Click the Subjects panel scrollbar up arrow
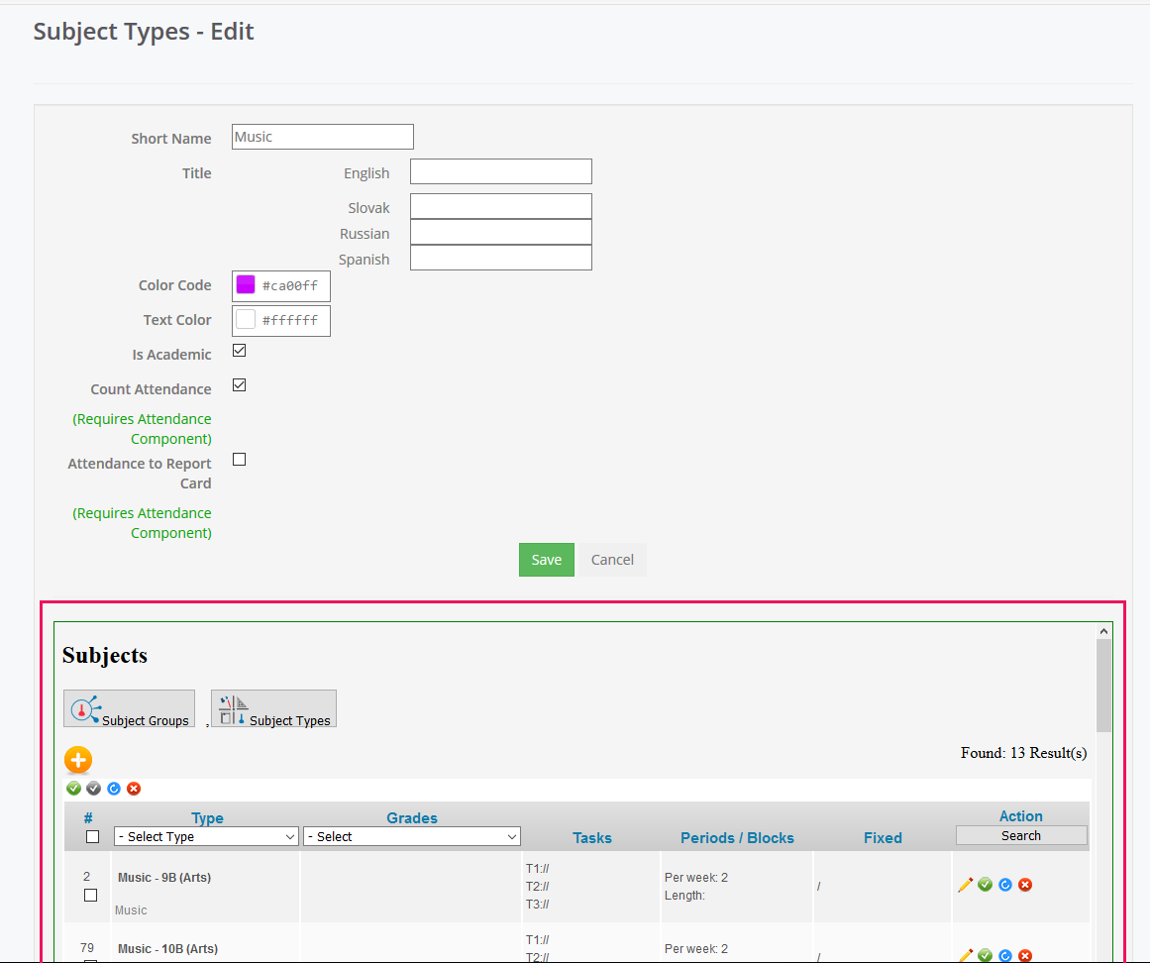This screenshot has width=1150, height=963. [1103, 631]
